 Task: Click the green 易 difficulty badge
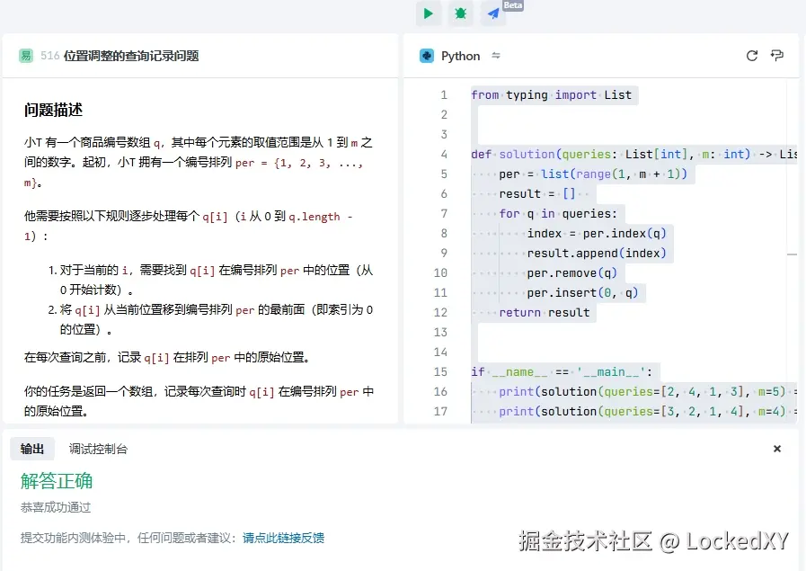[x=24, y=55]
